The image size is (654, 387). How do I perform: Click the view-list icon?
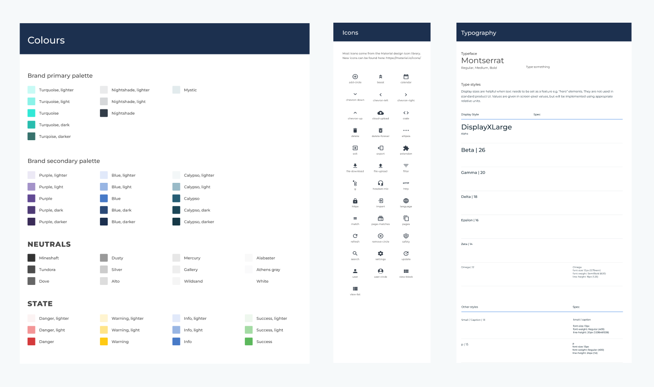pyautogui.click(x=355, y=288)
